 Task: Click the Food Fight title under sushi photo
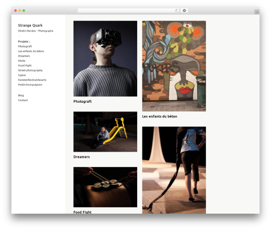tap(82, 212)
